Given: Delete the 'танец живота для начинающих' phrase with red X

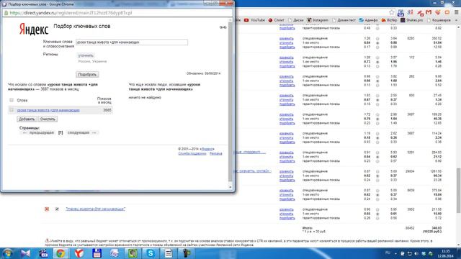Looking at the screenshot, I should click(x=47, y=209).
